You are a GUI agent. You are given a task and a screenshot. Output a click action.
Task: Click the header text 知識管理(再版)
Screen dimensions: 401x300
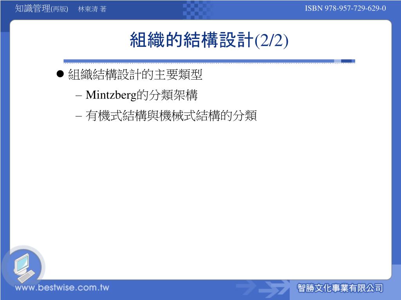[x=42, y=9]
